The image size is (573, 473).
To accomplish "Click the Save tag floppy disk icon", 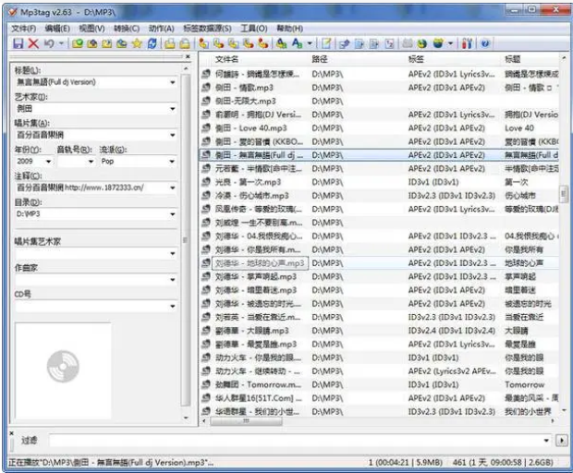I will [x=18, y=43].
